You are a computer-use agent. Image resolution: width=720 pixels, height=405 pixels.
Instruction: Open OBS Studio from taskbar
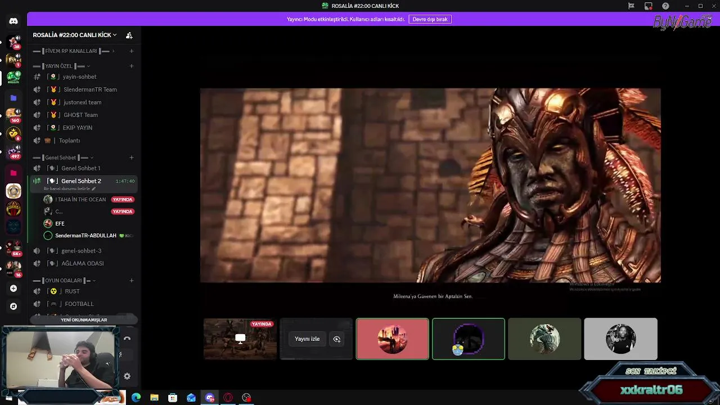coord(246,398)
